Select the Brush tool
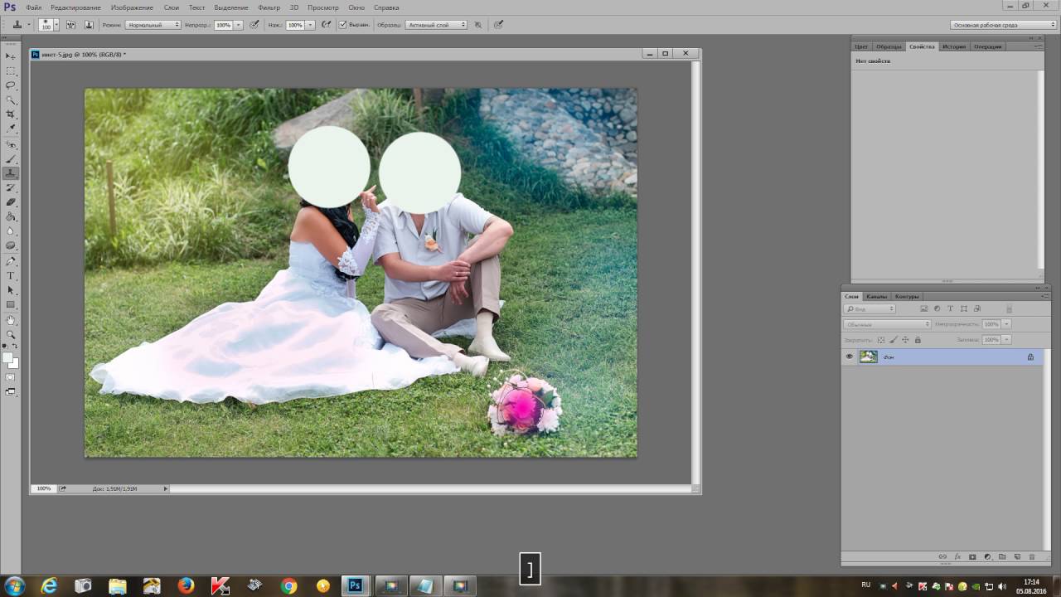Image resolution: width=1061 pixels, height=597 pixels. tap(11, 159)
